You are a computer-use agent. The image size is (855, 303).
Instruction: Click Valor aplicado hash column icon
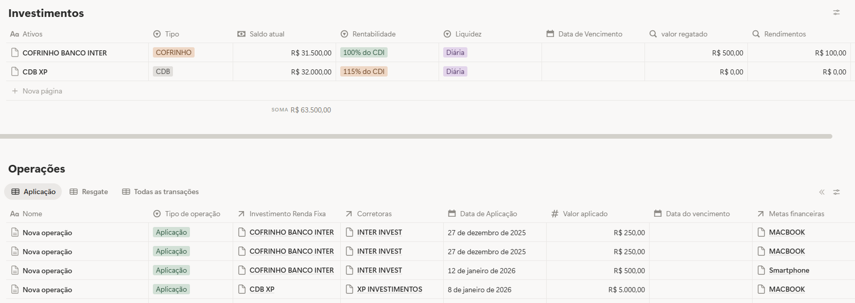pyautogui.click(x=554, y=214)
